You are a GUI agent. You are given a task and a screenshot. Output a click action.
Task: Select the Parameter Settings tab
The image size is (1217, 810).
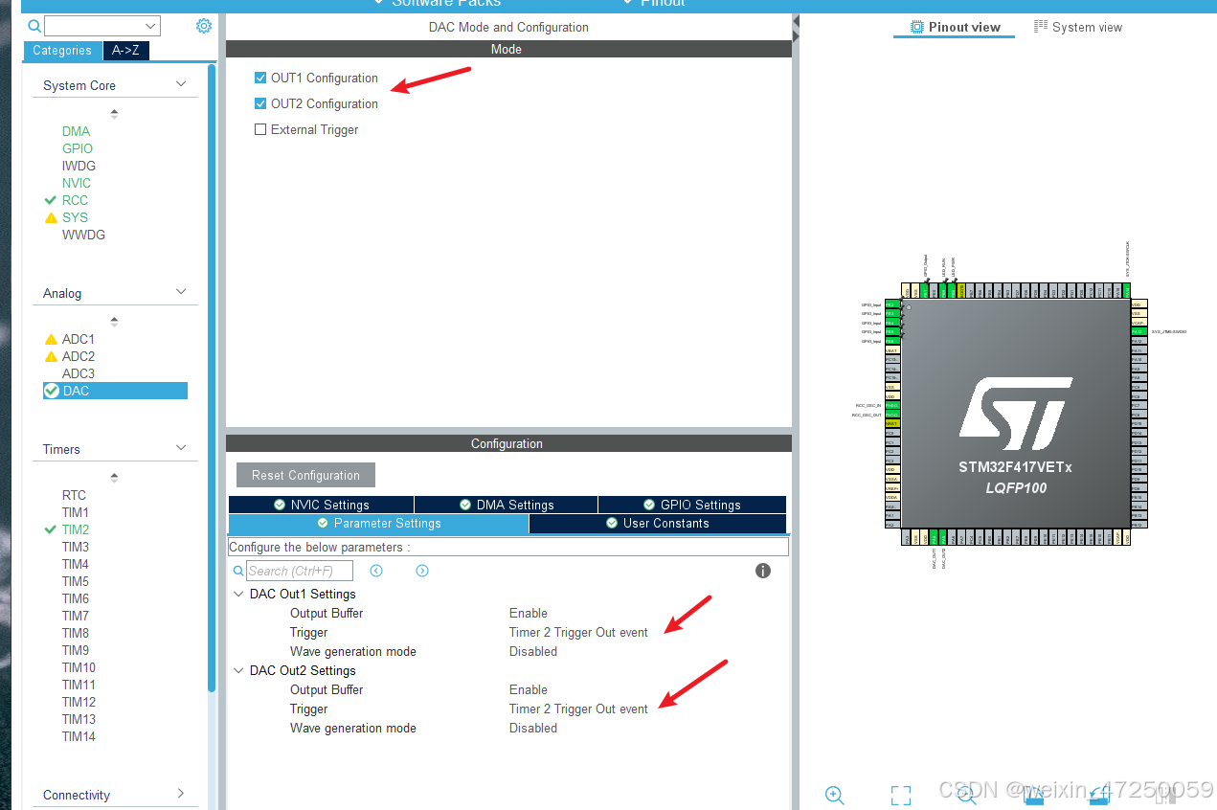[x=378, y=524]
